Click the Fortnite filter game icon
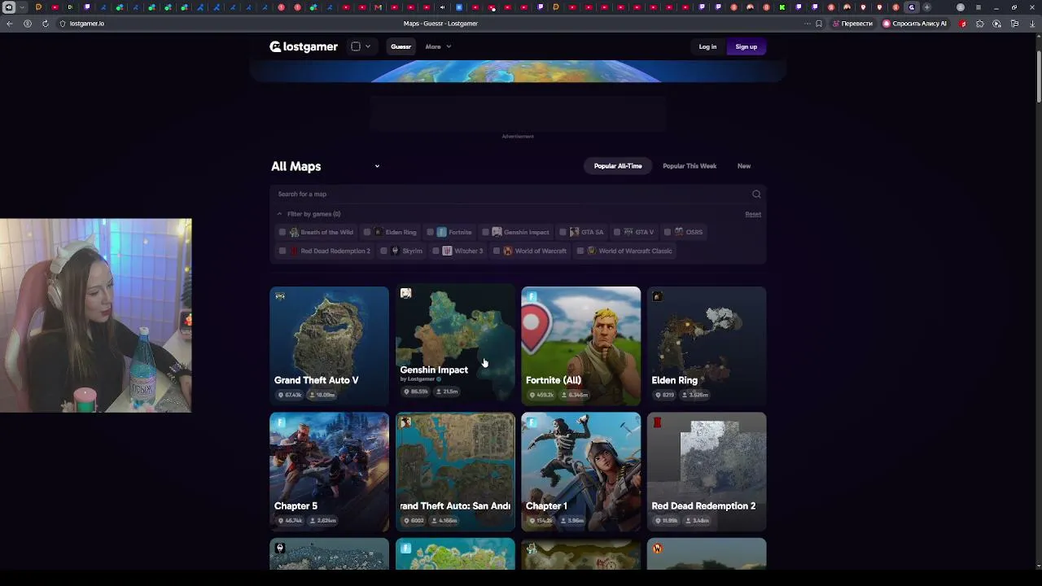The image size is (1042, 586). [441, 232]
